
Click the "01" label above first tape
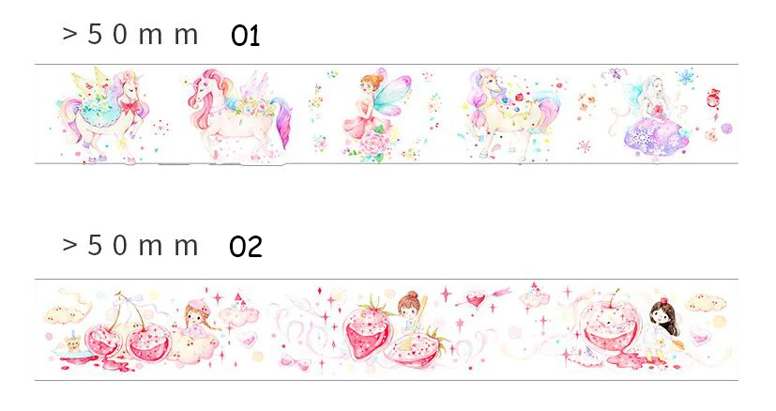(246, 37)
